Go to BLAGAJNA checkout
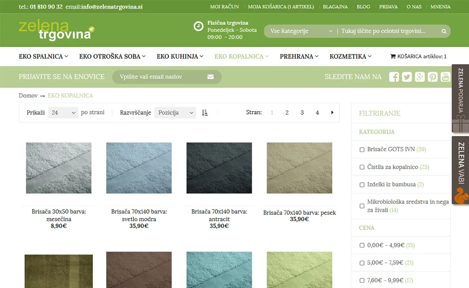The image size is (469, 288). click(335, 6)
